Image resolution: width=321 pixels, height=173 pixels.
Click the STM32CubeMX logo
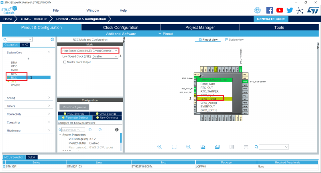click(9, 10)
